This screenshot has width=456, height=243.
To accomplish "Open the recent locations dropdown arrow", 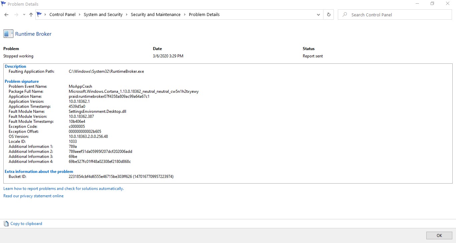I will pyautogui.click(x=24, y=15).
